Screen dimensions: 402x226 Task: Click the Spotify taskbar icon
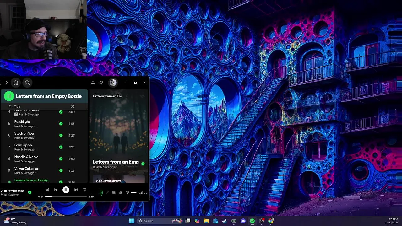[252, 221]
